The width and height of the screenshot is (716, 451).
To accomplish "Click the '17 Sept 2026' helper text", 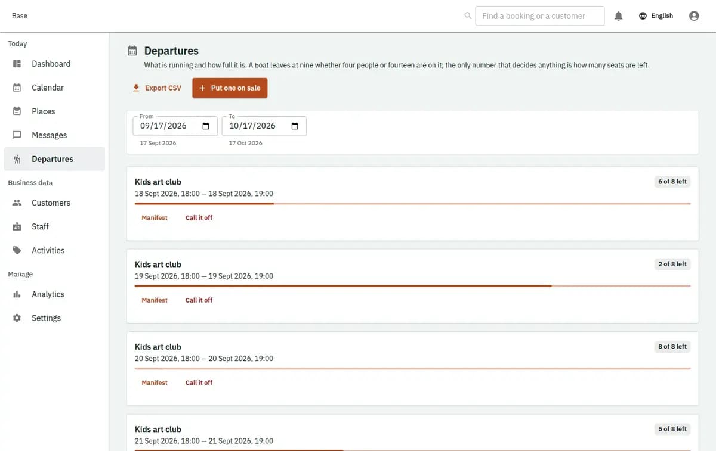I will point(158,143).
